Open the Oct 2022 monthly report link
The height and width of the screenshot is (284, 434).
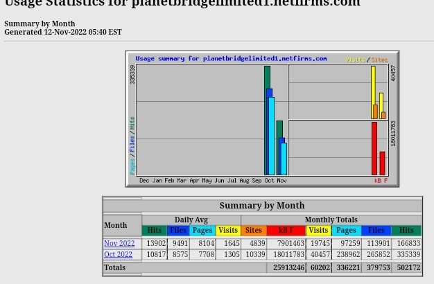118,254
